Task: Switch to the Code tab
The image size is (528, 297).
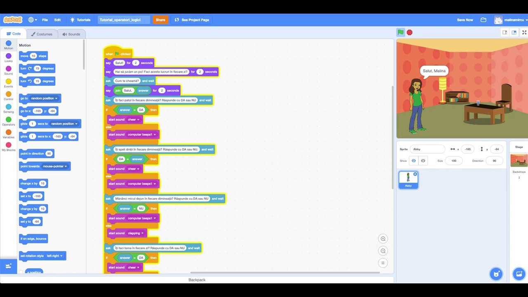Action: tap(14, 34)
